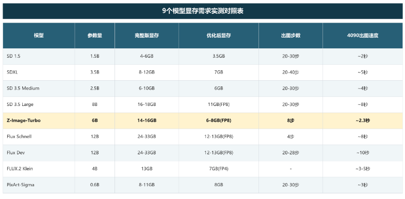This screenshot has height=199, width=405.
Task: Select ~8秒 in the SD 3.5 Large row
Action: click(x=363, y=104)
